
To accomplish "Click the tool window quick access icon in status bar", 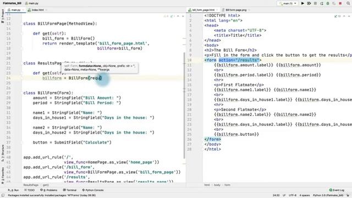I will coord(3,195).
